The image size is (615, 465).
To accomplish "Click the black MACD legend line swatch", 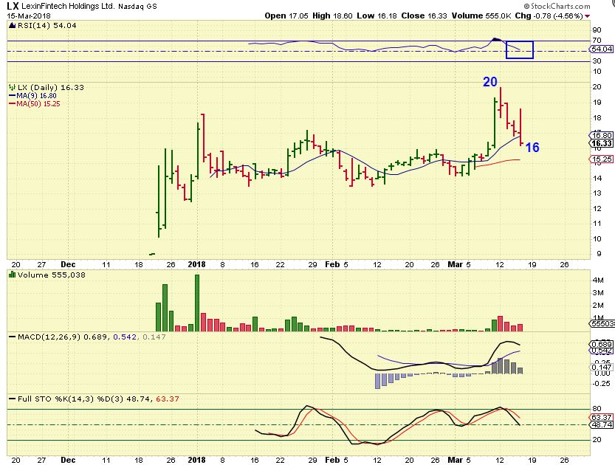I will 12,337.
